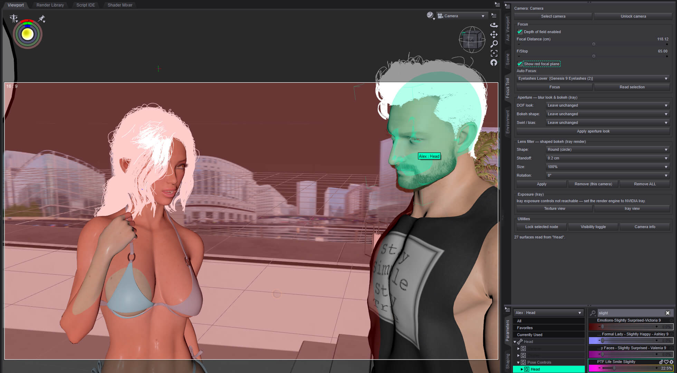Click the pan view arrows icon
The height and width of the screenshot is (373, 677).
pos(494,34)
